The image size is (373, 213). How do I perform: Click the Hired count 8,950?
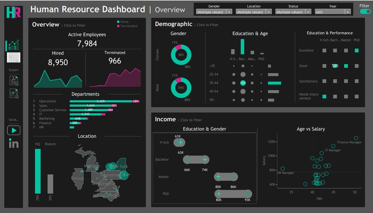[58, 62]
